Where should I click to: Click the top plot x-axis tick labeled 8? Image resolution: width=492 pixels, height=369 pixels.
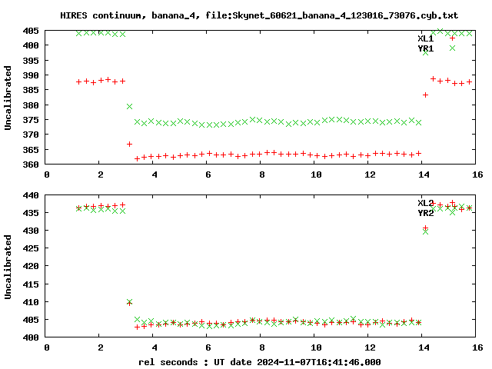click(262, 175)
